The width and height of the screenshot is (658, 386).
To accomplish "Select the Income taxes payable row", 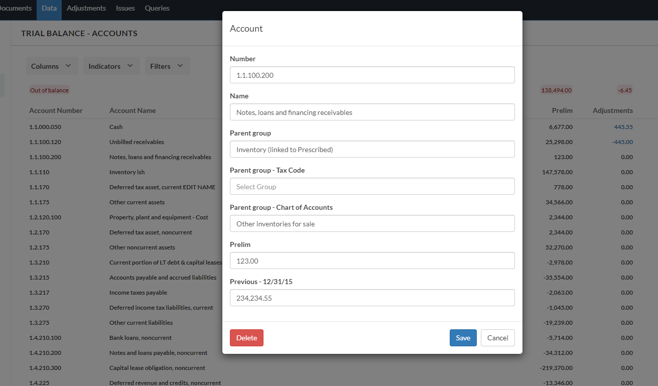I will pyautogui.click(x=138, y=293).
